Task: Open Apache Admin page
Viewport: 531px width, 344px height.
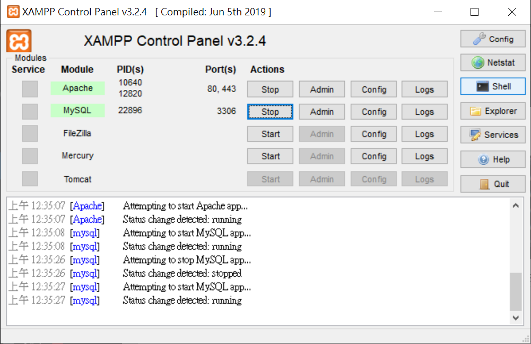Action: click(321, 89)
